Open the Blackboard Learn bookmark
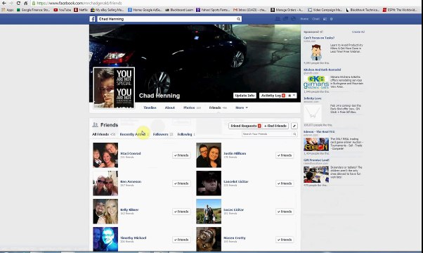 click(179, 10)
